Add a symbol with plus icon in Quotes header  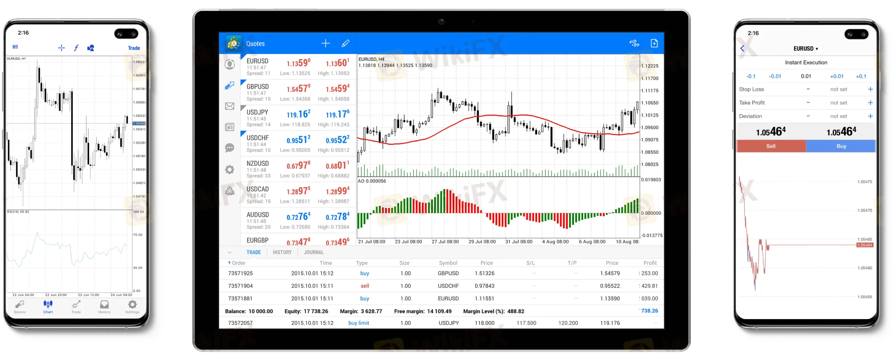326,43
